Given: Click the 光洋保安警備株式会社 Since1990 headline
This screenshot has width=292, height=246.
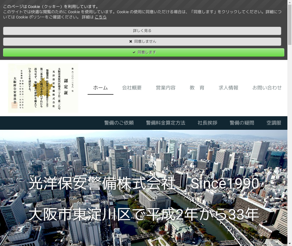Looking at the screenshot, I should pos(144,183).
